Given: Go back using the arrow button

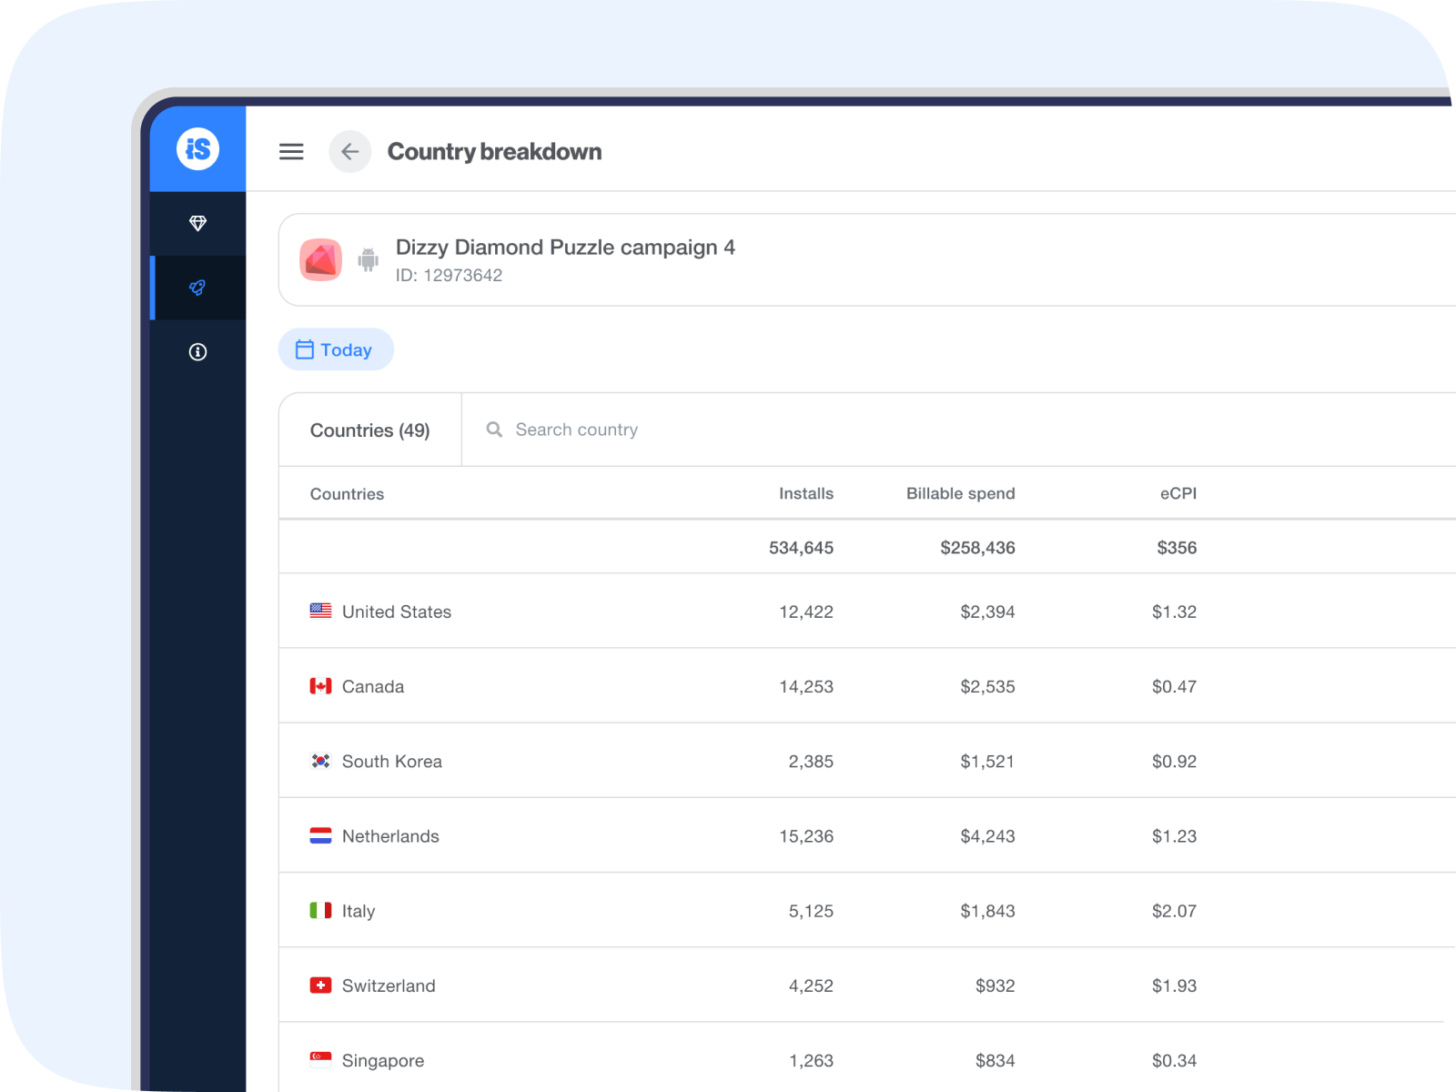Looking at the screenshot, I should click(x=349, y=152).
